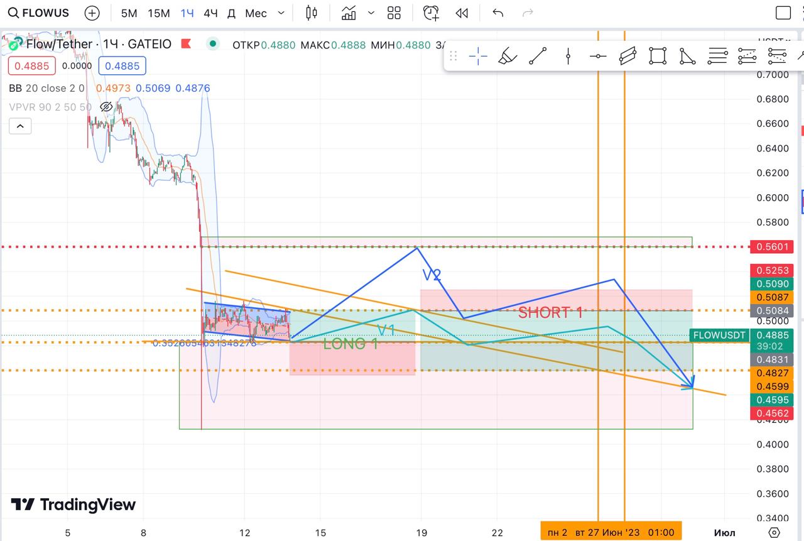Select the trend line drawing tool
The width and height of the screenshot is (804, 541).
coord(538,57)
